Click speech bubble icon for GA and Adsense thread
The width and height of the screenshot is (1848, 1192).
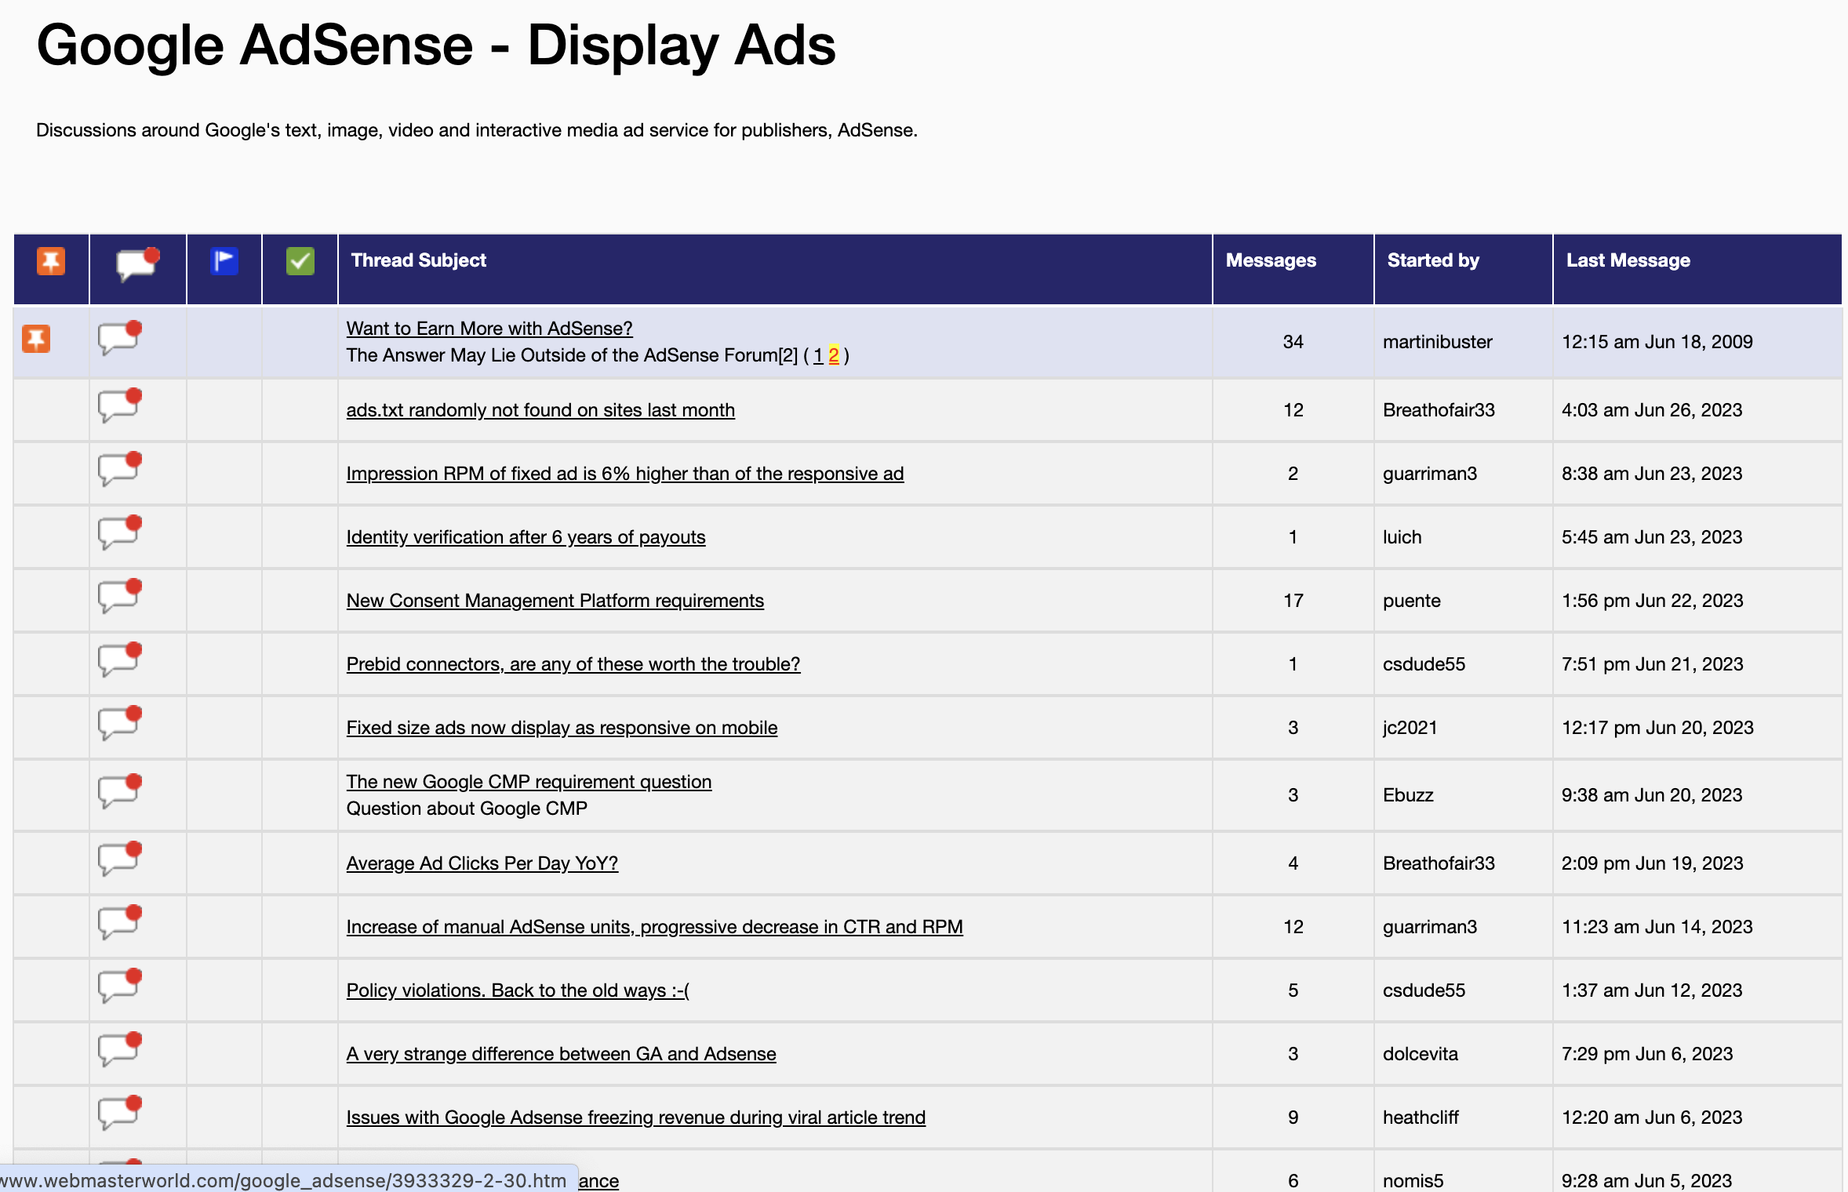click(120, 1049)
